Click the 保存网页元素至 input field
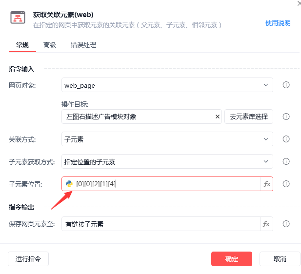 (x=161, y=224)
